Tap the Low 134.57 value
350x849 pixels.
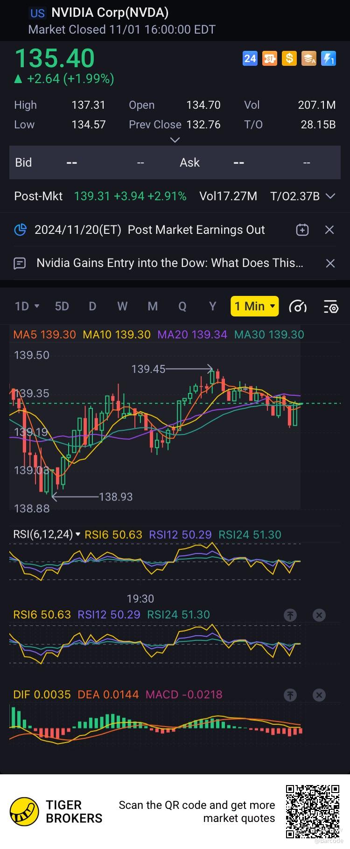(x=88, y=125)
